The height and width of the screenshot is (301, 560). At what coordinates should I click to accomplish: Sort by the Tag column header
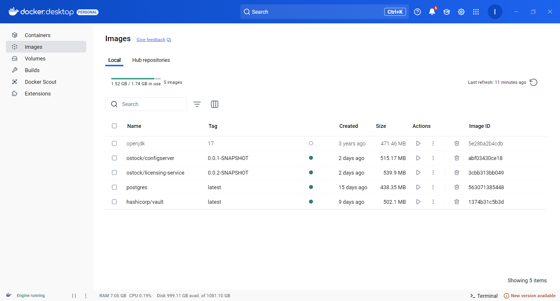tap(213, 126)
